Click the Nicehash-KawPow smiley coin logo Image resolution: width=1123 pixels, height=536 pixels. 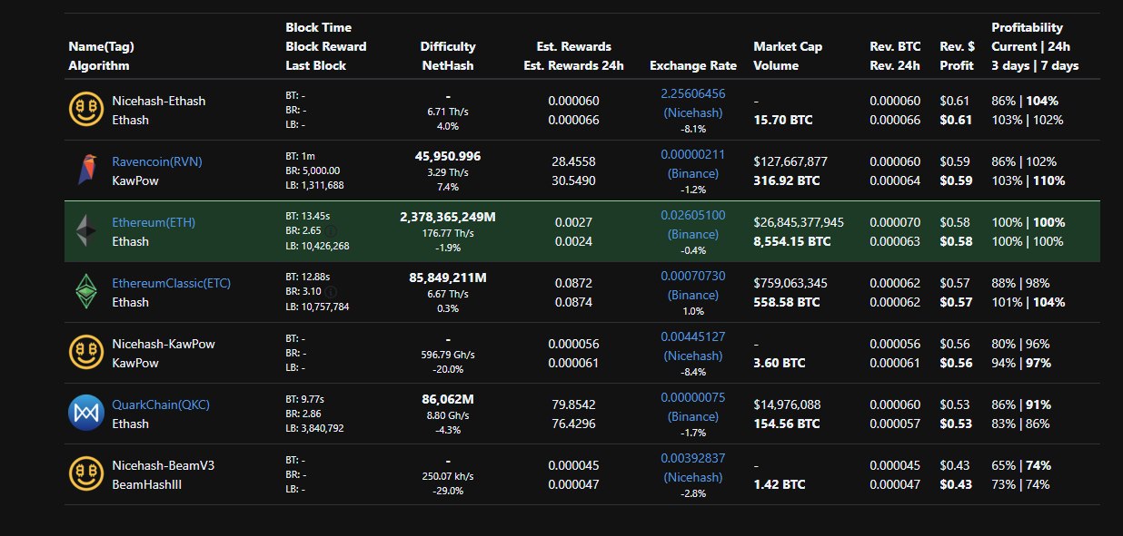click(86, 353)
